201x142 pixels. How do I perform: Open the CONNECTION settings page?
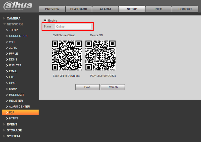18,36
